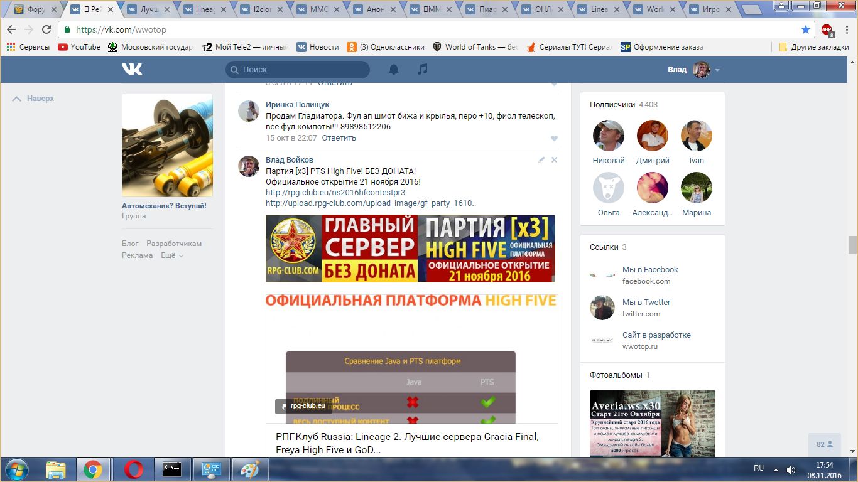Open the VK music note icon
This screenshot has height=482, width=858.
(423, 69)
